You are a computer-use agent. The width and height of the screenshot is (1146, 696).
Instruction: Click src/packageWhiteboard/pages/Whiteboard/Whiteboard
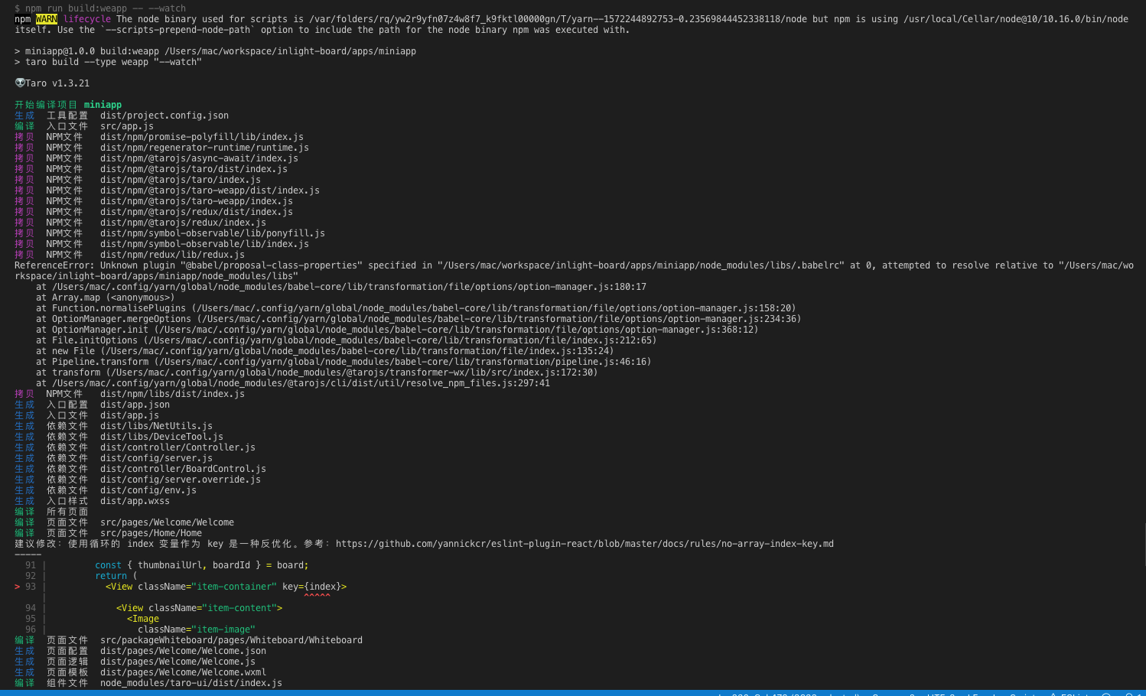click(x=231, y=640)
